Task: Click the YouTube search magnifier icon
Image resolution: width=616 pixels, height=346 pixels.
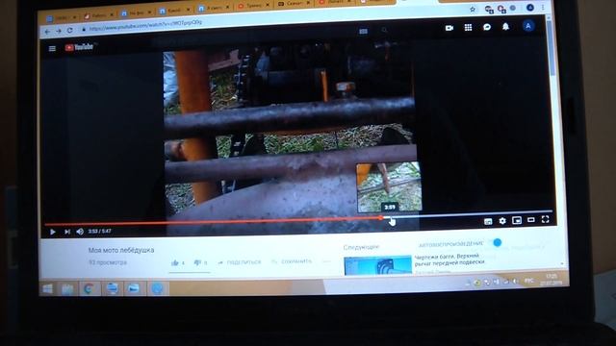Action: pos(384,30)
